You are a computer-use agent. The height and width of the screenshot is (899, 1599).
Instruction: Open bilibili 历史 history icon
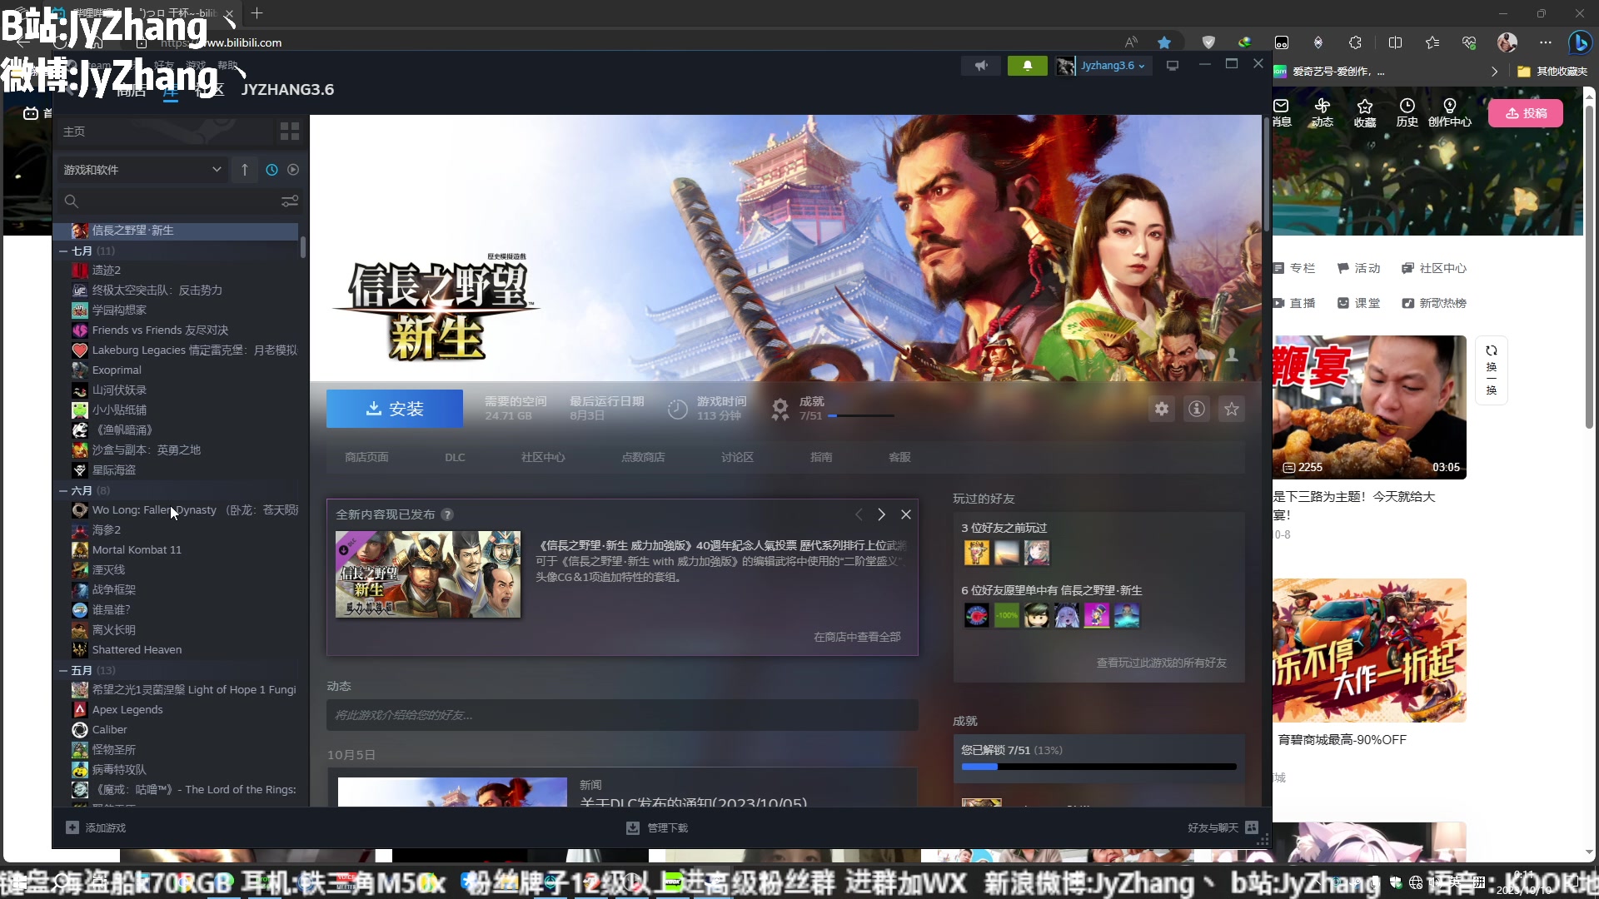1407,112
